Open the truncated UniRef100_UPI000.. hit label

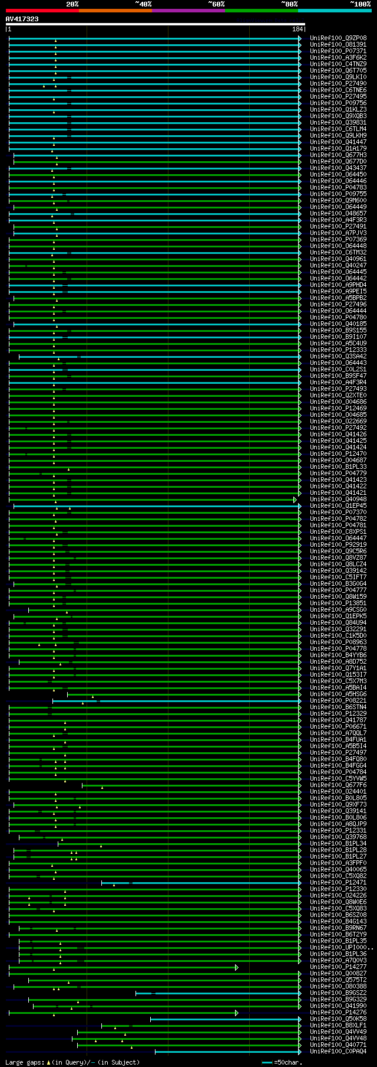pos(341,948)
